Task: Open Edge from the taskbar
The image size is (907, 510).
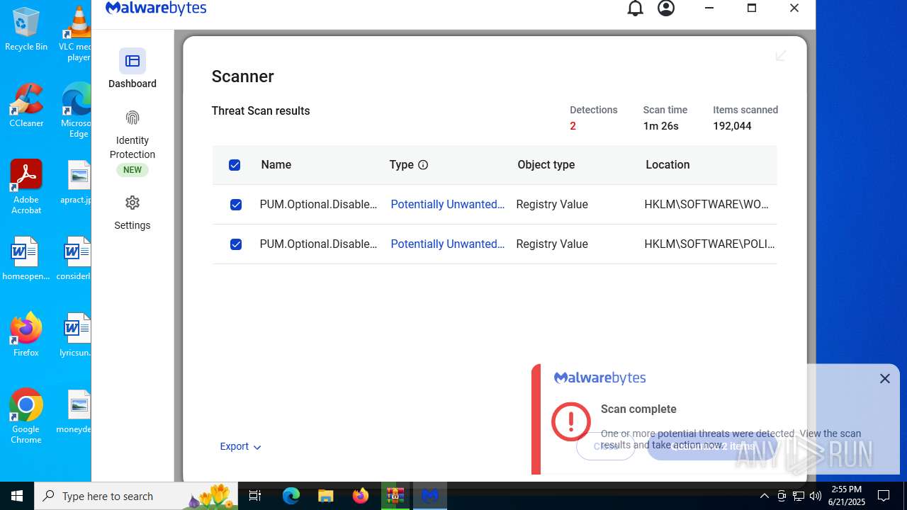Action: coord(291,496)
